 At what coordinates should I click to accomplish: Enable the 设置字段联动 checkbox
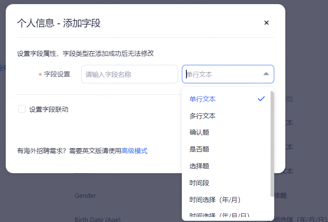22,109
